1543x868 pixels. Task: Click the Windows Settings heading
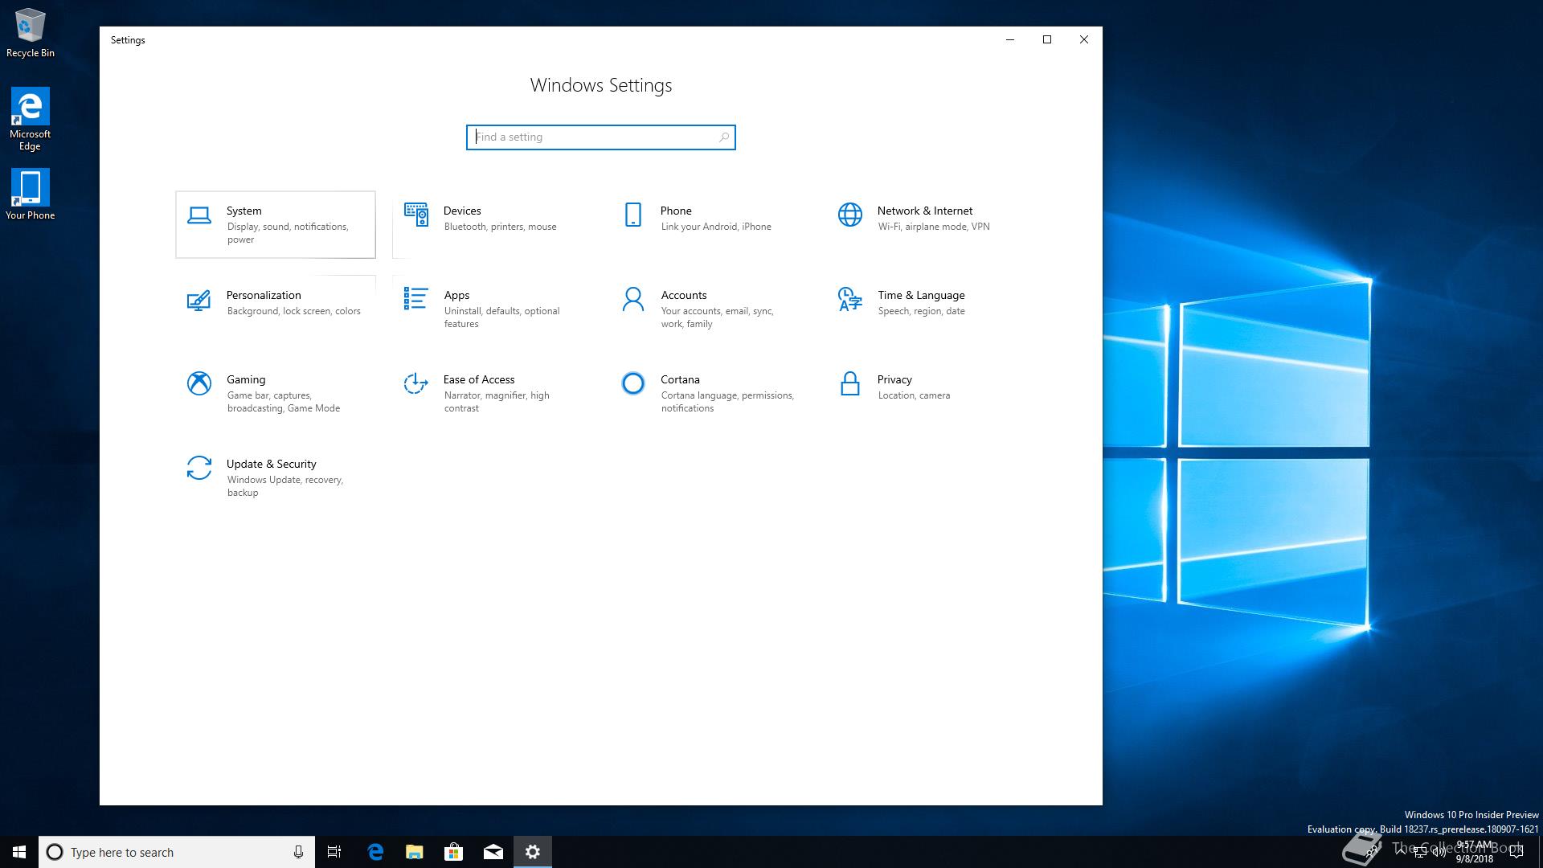click(x=601, y=85)
